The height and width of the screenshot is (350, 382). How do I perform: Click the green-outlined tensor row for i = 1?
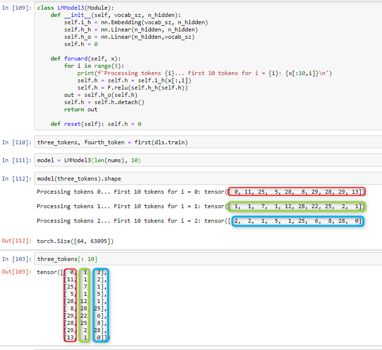(296, 207)
